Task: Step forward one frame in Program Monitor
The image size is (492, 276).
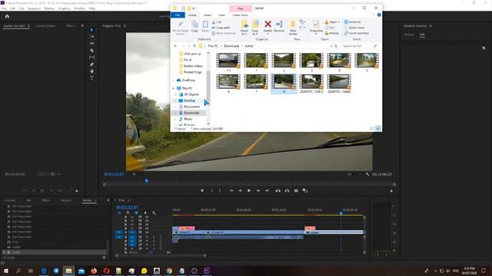Action: [x=258, y=191]
